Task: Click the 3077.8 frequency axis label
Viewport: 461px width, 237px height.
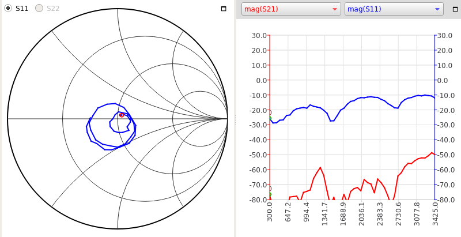Action: click(417, 213)
